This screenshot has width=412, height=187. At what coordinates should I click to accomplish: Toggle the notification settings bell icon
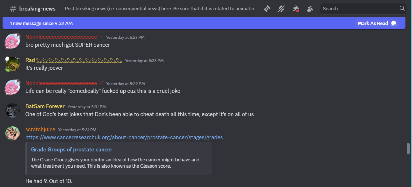281,9
